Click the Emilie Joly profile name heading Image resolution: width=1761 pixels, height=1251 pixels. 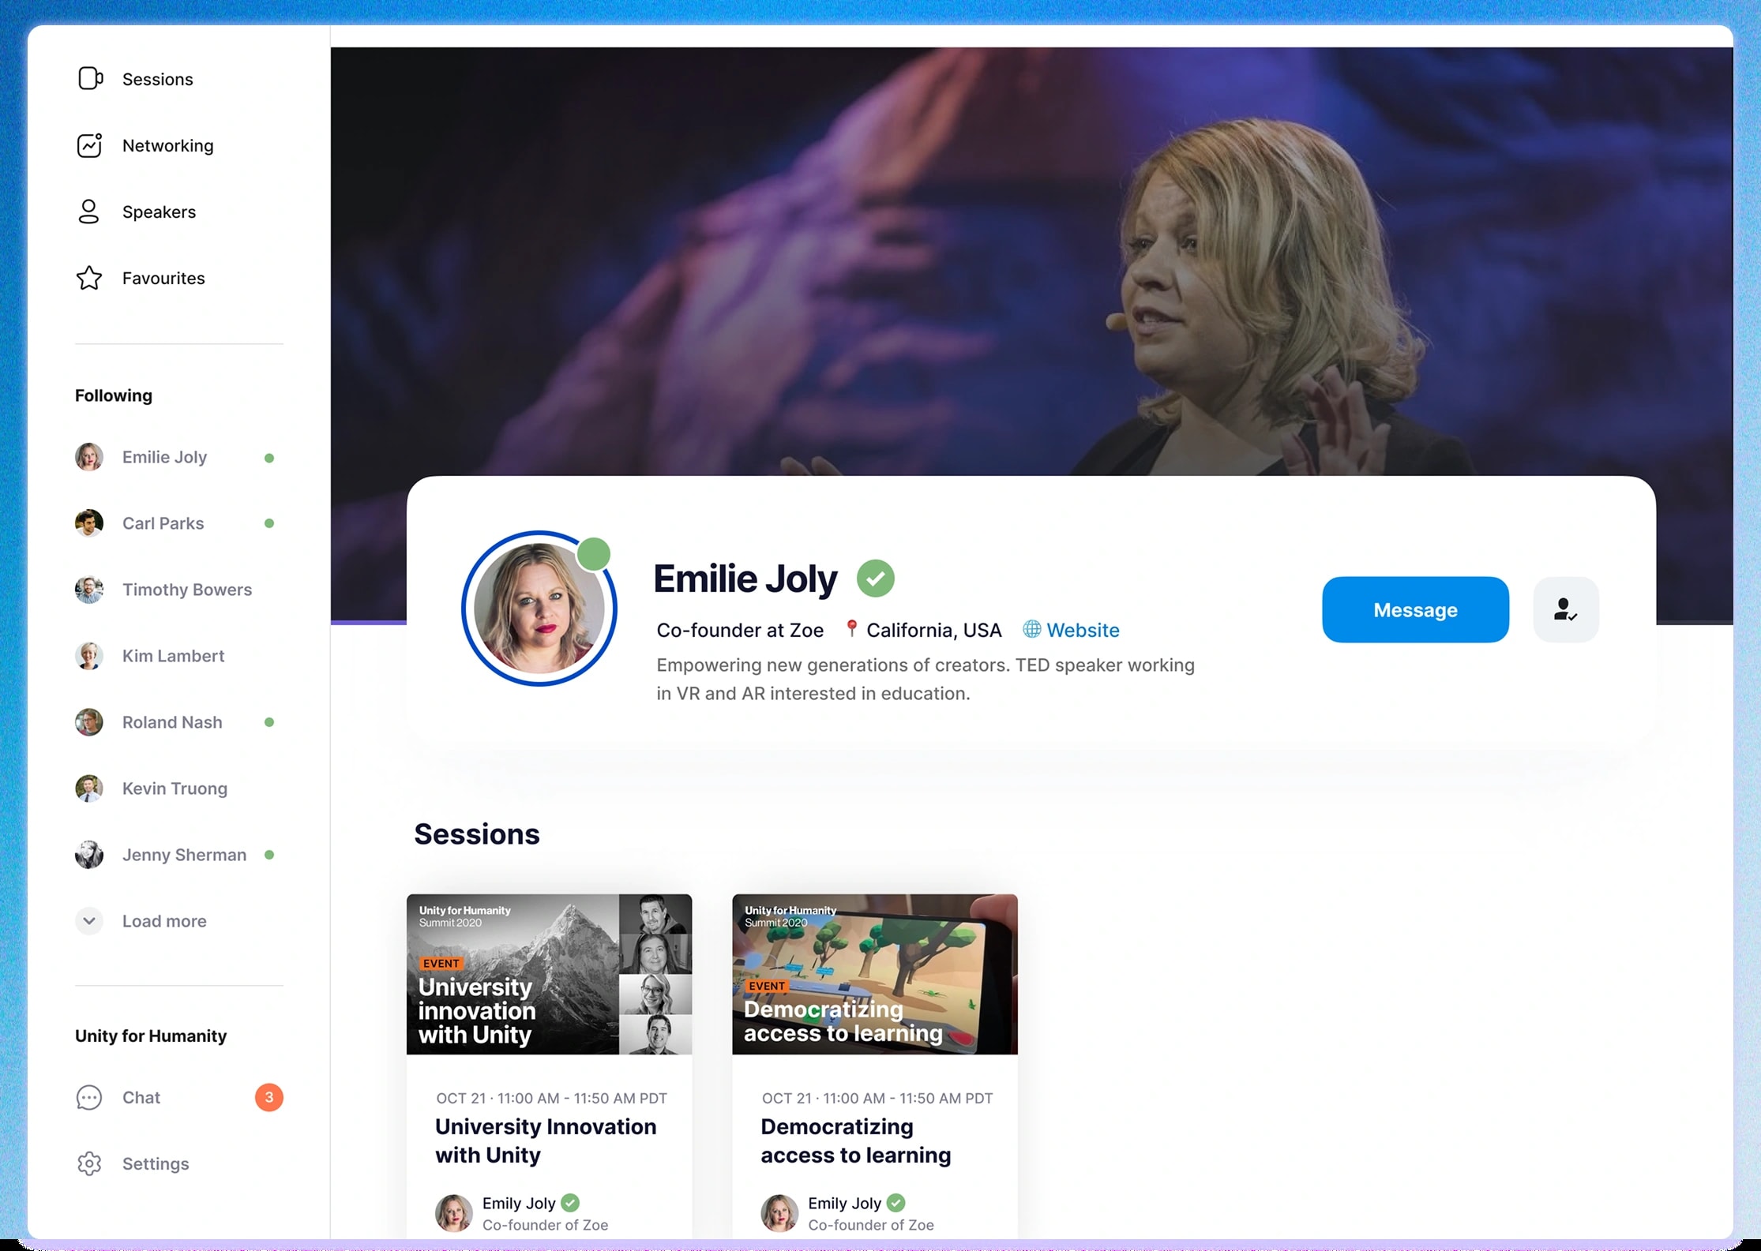tap(745, 579)
